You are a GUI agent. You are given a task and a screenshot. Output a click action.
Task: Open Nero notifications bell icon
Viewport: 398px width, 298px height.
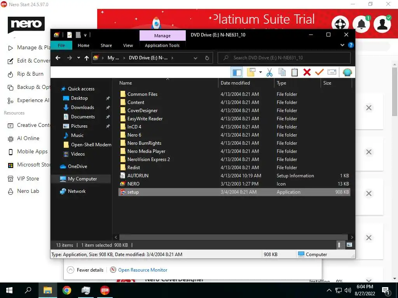click(x=361, y=24)
